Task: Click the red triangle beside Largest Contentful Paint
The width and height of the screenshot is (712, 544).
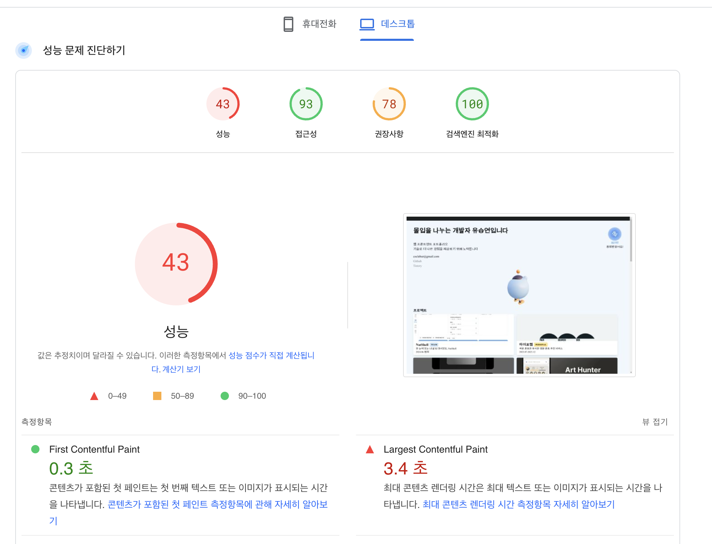Action: (x=370, y=450)
